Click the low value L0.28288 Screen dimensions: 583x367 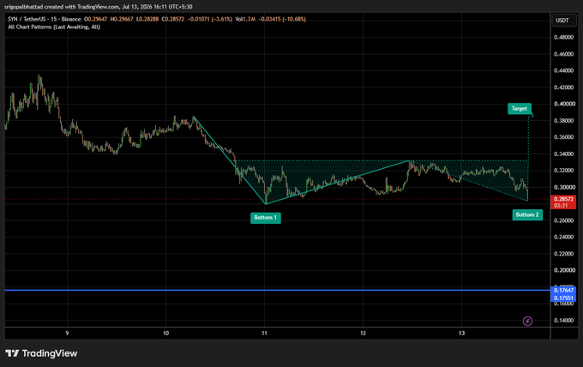coord(147,19)
